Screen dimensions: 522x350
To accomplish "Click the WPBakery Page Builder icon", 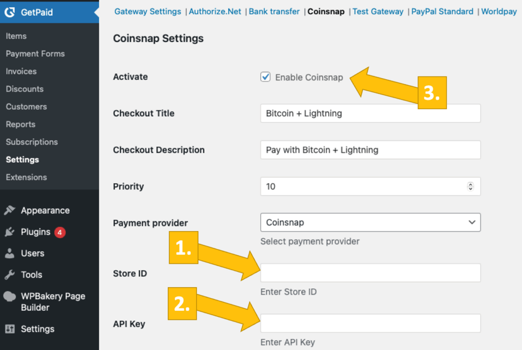I will [9, 296].
